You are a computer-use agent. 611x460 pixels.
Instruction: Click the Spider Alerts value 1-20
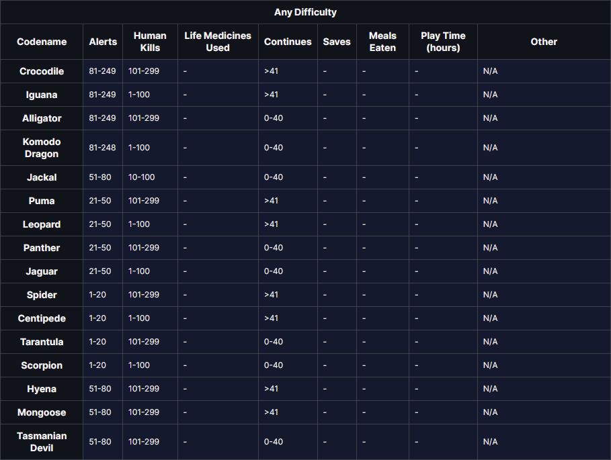click(97, 295)
